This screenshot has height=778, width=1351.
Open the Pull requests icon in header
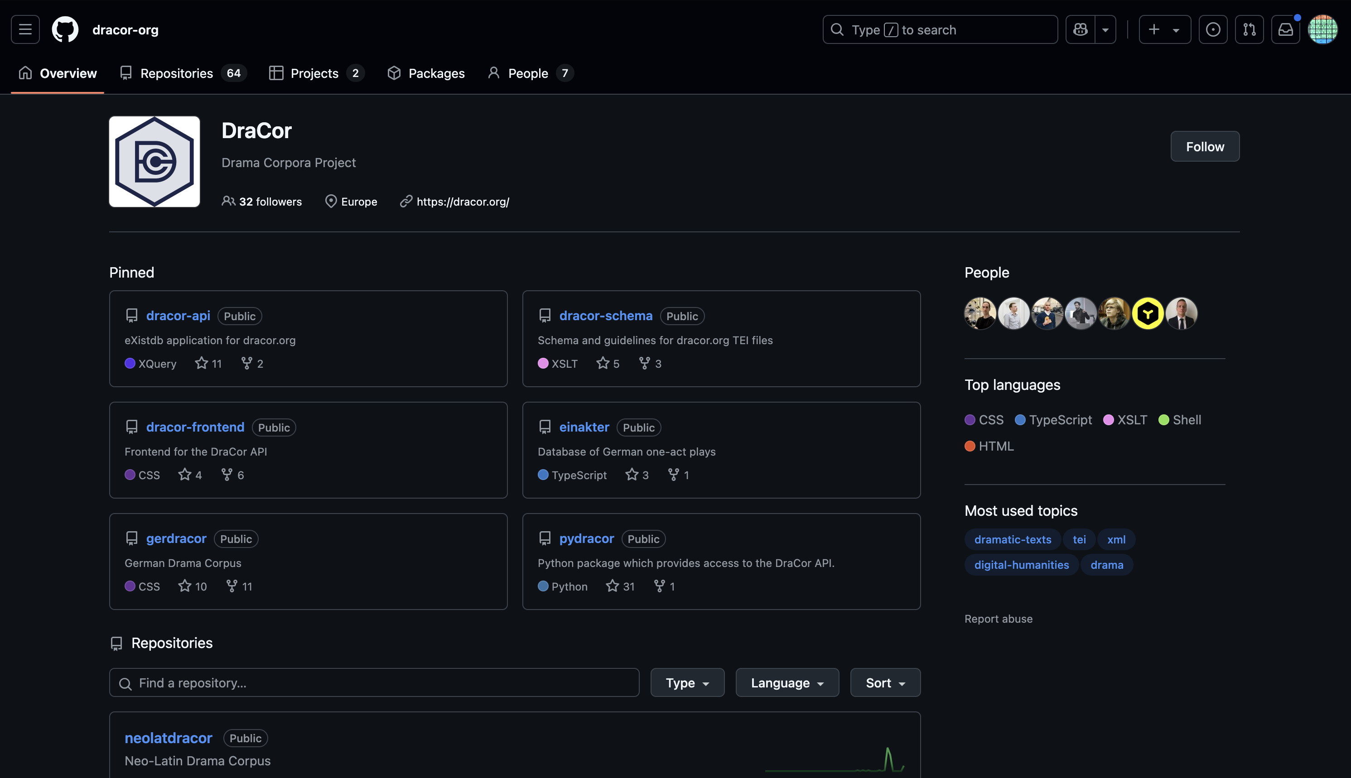(1249, 29)
